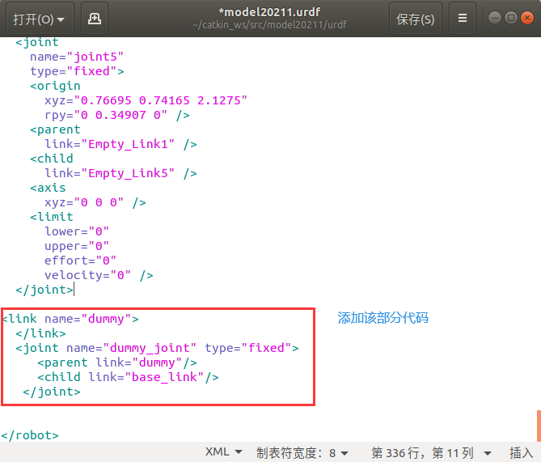Open the 第 336 行, 第 11 列 position dropdown
Viewport: 541px width, 462px height.
(x=431, y=452)
